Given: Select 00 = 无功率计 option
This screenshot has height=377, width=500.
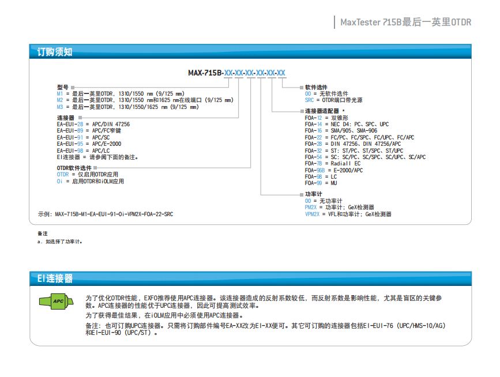Looking at the screenshot, I should (324, 201).
